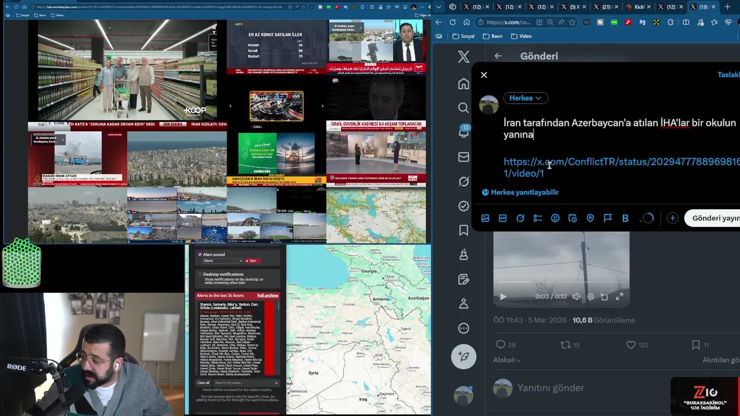
Task: Open the Video bookmarks folder in the right browser window
Action: pyautogui.click(x=521, y=36)
